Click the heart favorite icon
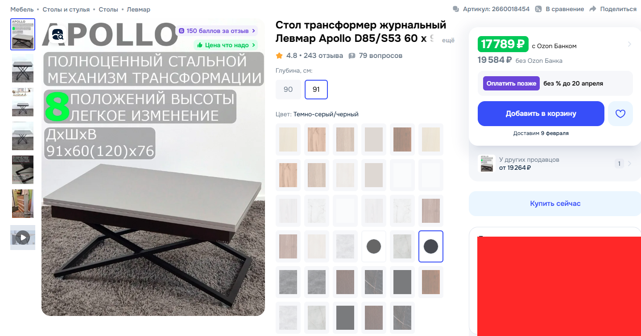This screenshot has width=641, height=336. coord(620,114)
